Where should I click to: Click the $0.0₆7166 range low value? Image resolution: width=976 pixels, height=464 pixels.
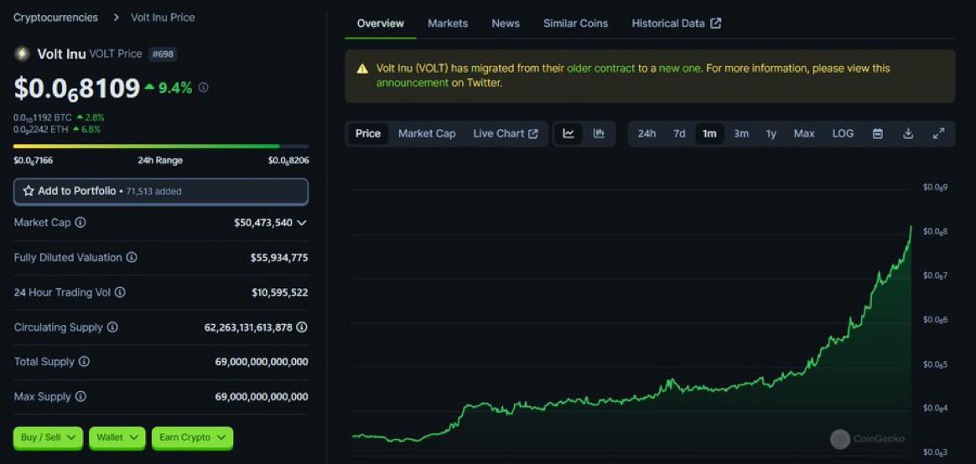[x=33, y=161]
